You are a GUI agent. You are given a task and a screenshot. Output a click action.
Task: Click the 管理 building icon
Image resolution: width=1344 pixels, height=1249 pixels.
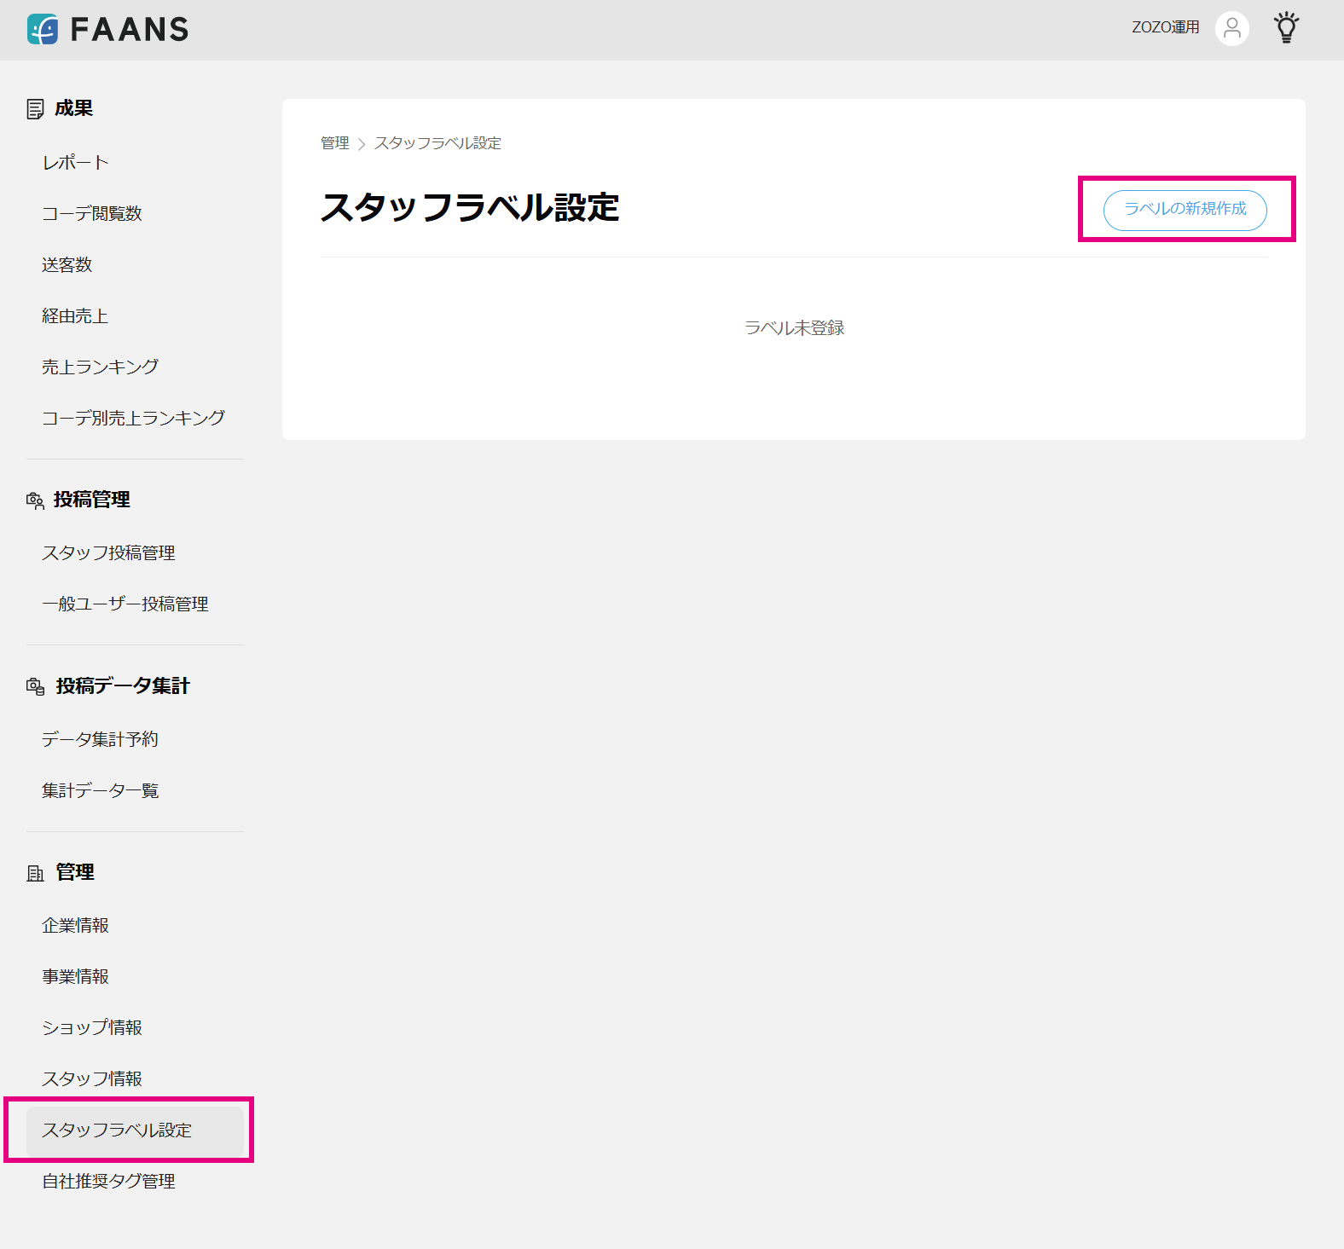pos(35,873)
